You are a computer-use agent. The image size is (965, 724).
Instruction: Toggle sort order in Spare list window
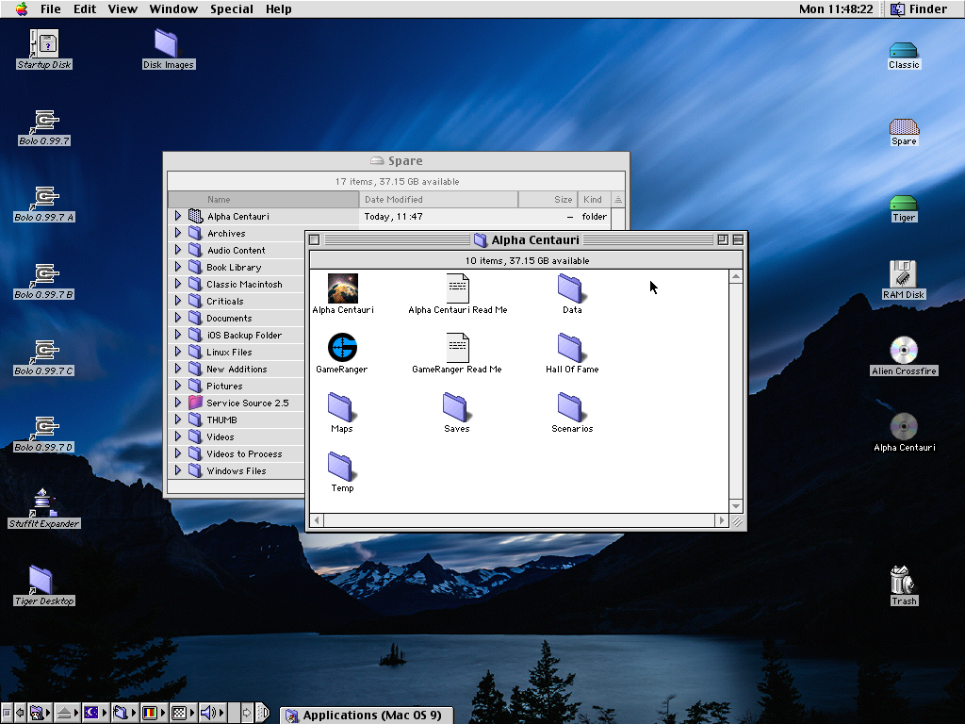(x=618, y=200)
